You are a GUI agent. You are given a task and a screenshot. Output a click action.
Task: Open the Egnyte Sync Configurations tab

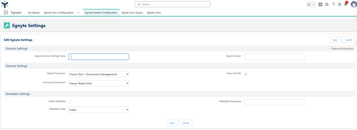59,13
